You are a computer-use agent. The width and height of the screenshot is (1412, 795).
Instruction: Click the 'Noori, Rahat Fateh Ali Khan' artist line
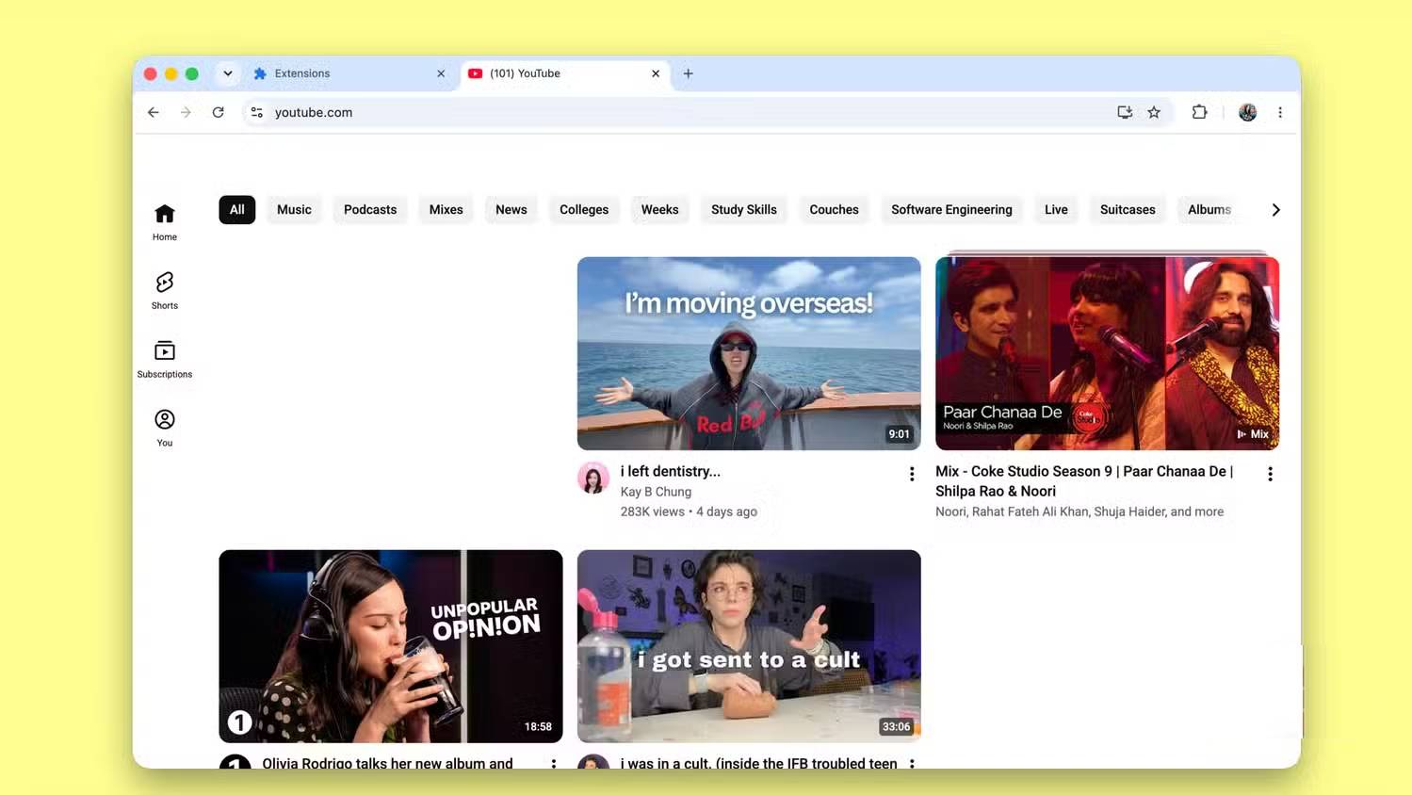pyautogui.click(x=1079, y=511)
